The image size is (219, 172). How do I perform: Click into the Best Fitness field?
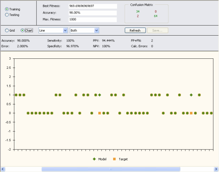pyautogui.click(x=93, y=6)
